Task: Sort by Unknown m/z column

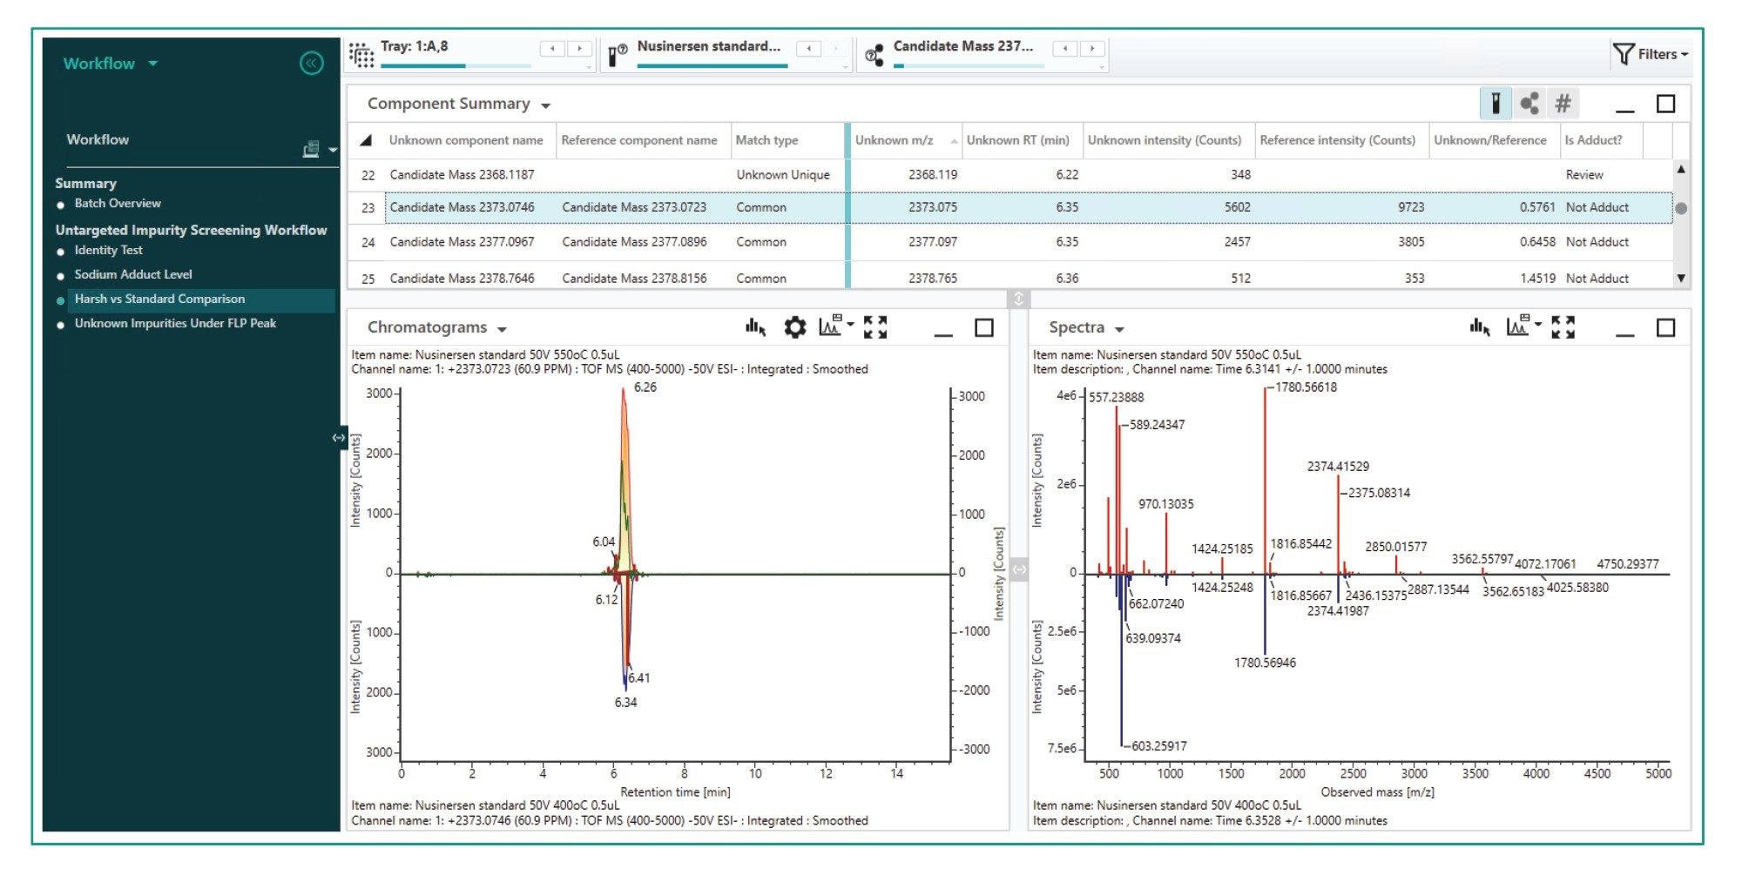Action: coord(894,140)
